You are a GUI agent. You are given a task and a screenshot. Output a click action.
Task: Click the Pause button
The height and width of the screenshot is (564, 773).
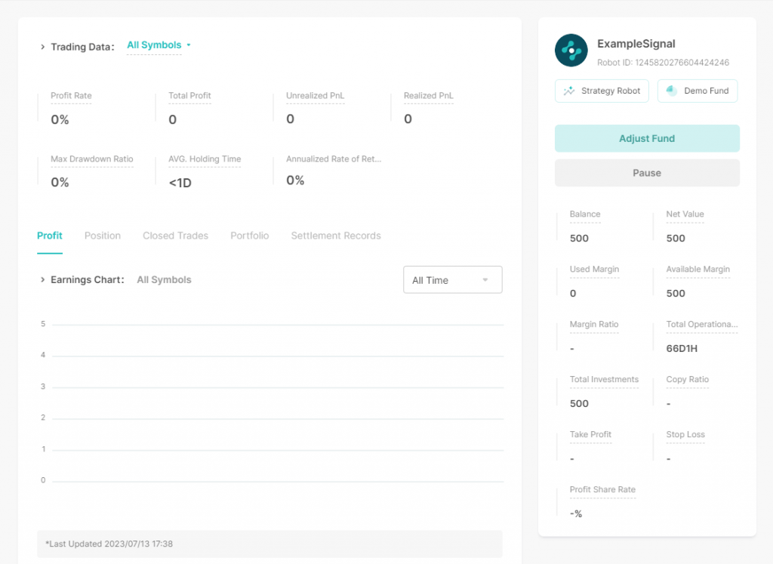click(x=647, y=173)
